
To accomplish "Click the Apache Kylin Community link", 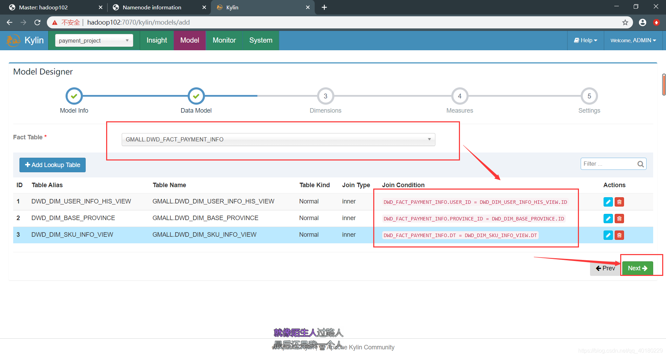I will pyautogui.click(x=360, y=347).
